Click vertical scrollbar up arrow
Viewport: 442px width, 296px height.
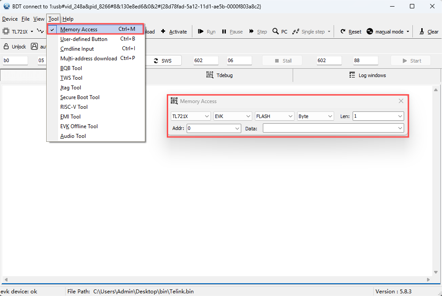point(436,90)
